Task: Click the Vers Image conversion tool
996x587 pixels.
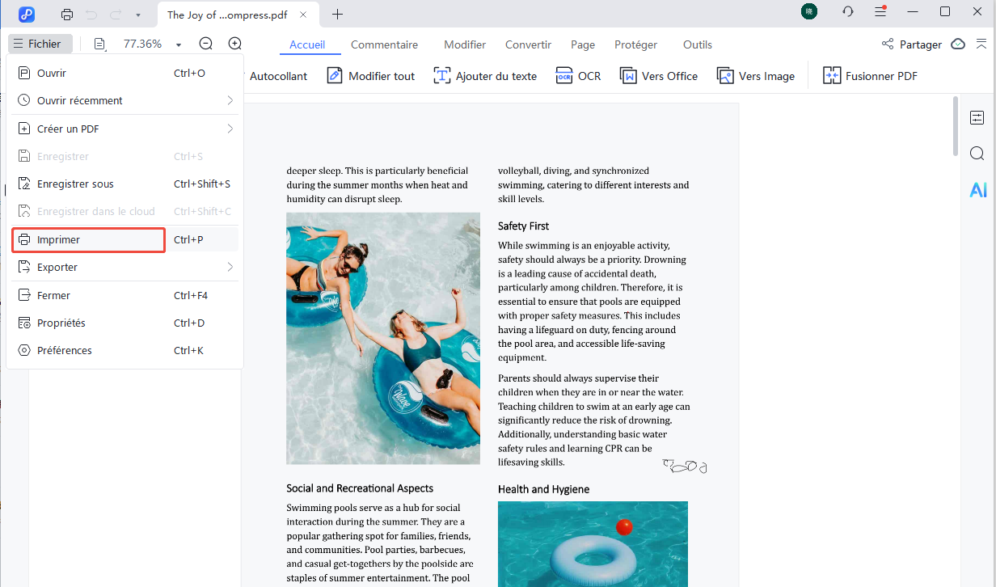Action: pyautogui.click(x=756, y=76)
